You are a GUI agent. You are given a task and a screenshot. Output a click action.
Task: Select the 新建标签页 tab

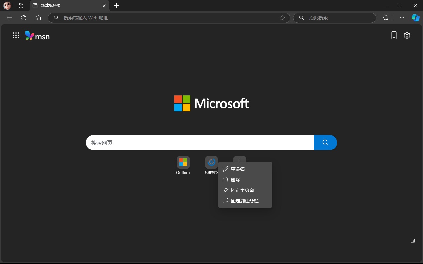click(x=69, y=6)
